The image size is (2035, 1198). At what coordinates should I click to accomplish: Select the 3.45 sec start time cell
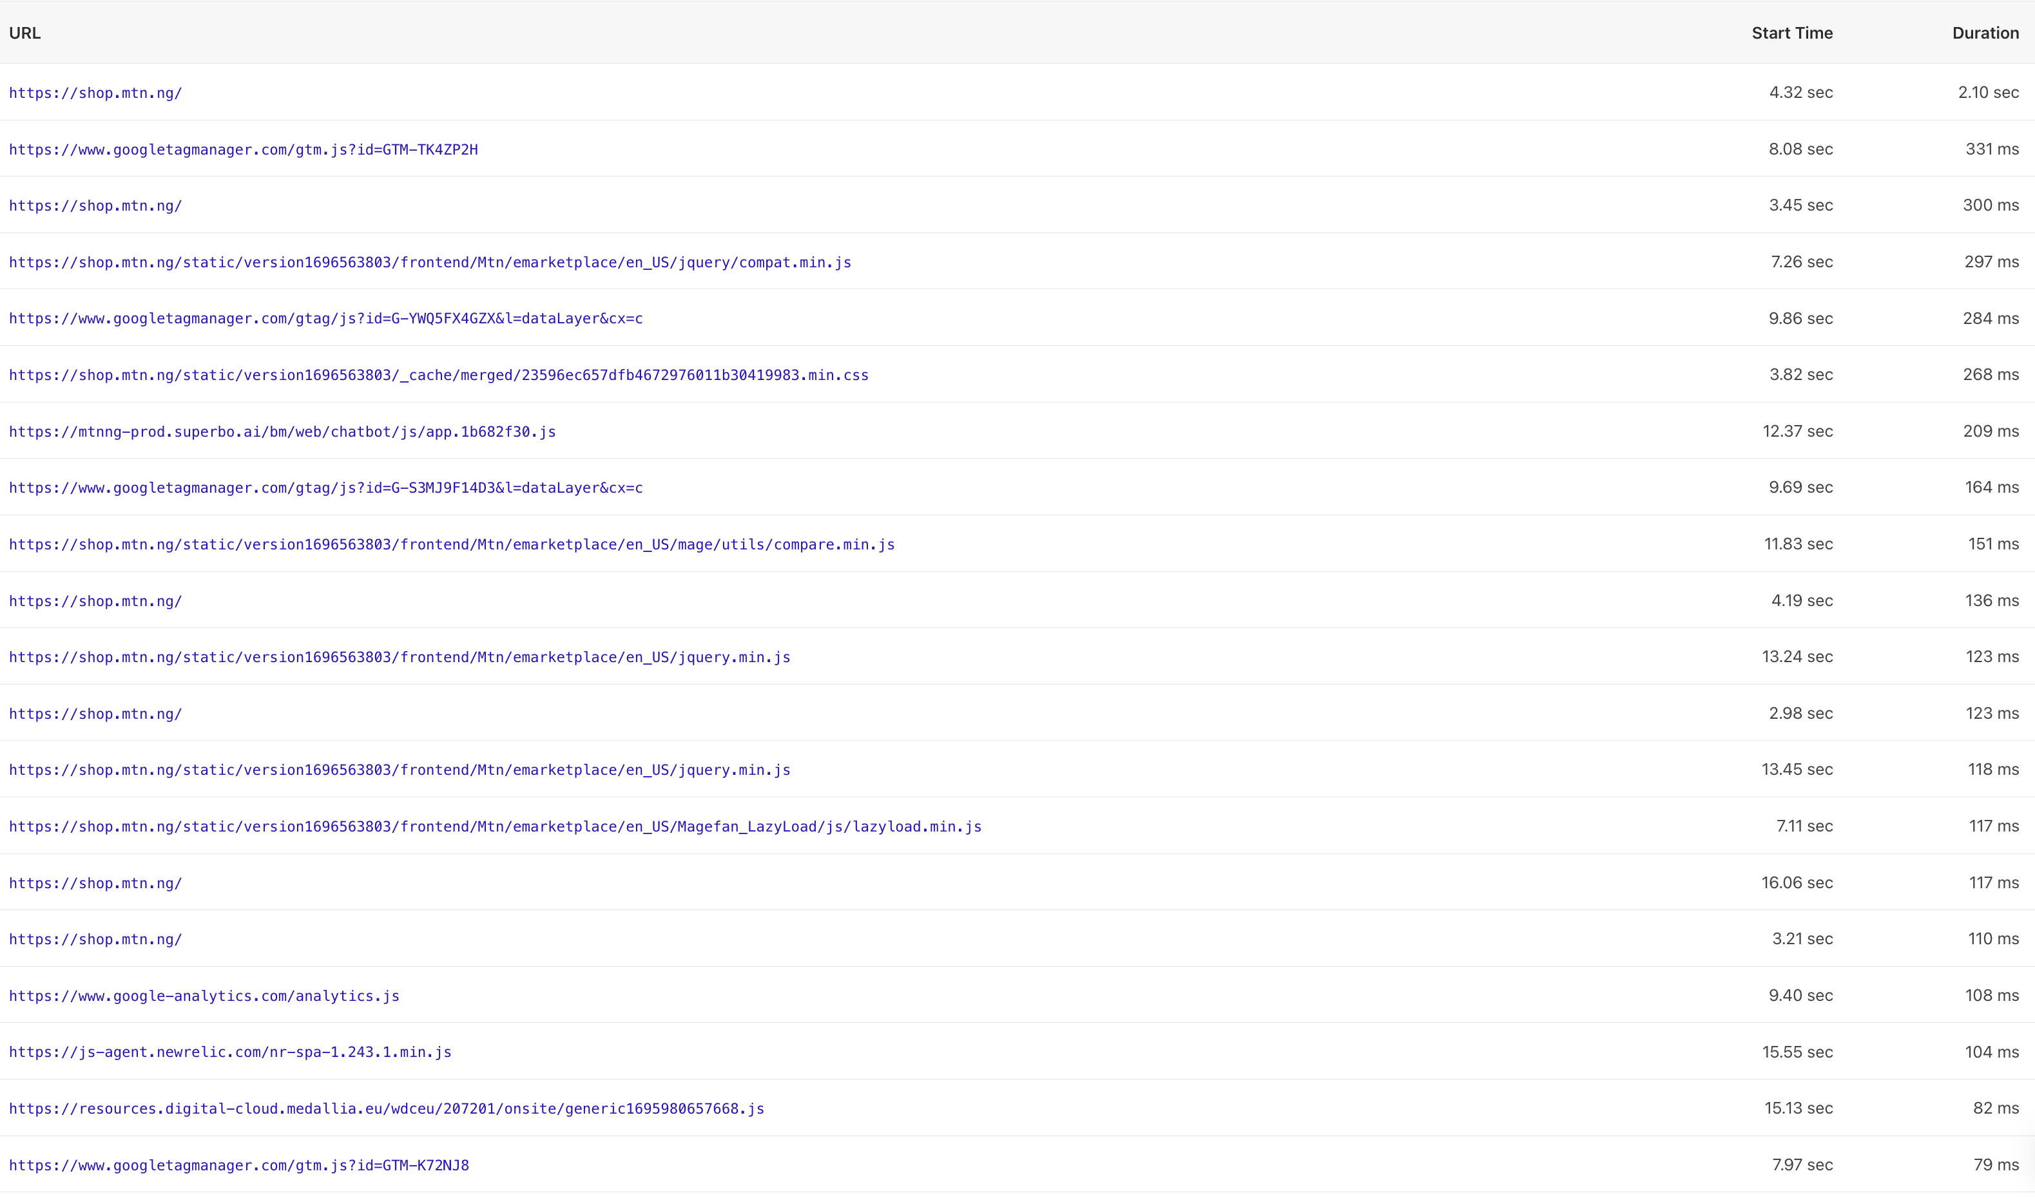click(x=1801, y=205)
